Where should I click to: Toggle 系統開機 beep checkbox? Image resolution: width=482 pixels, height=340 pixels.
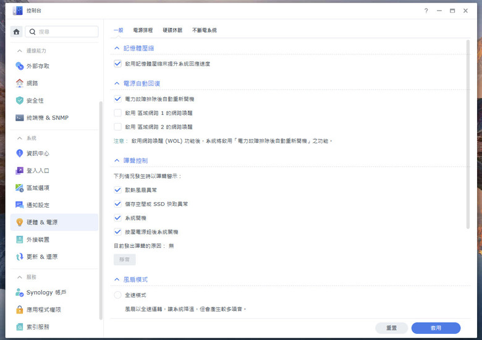click(118, 218)
